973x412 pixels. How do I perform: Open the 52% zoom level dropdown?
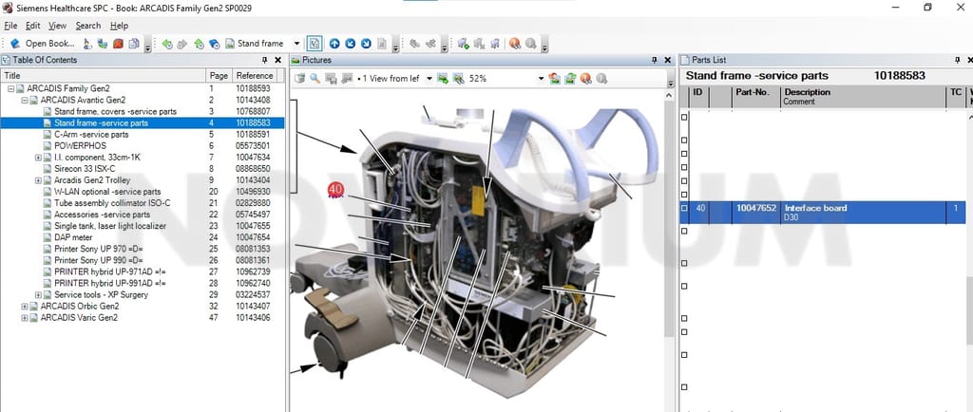coord(541,79)
